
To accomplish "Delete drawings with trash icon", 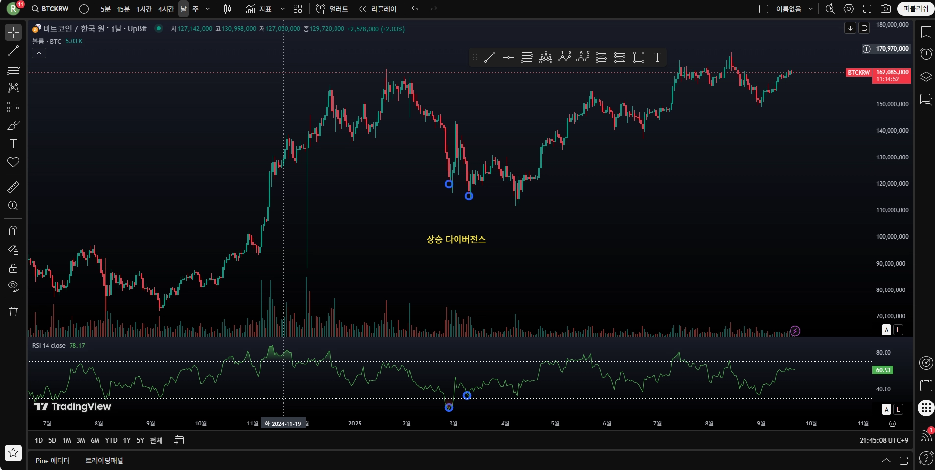I will point(13,312).
